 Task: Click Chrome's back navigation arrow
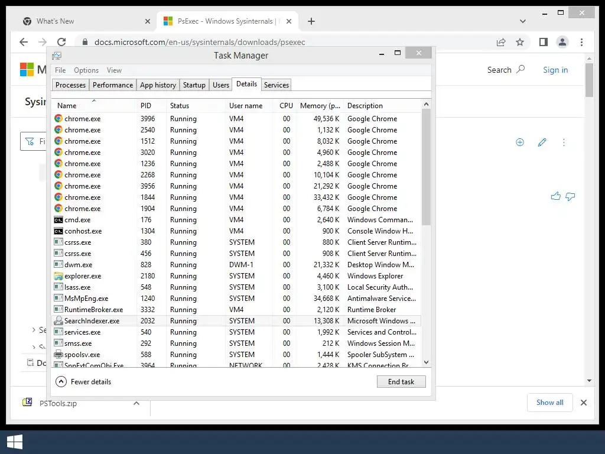point(24,42)
